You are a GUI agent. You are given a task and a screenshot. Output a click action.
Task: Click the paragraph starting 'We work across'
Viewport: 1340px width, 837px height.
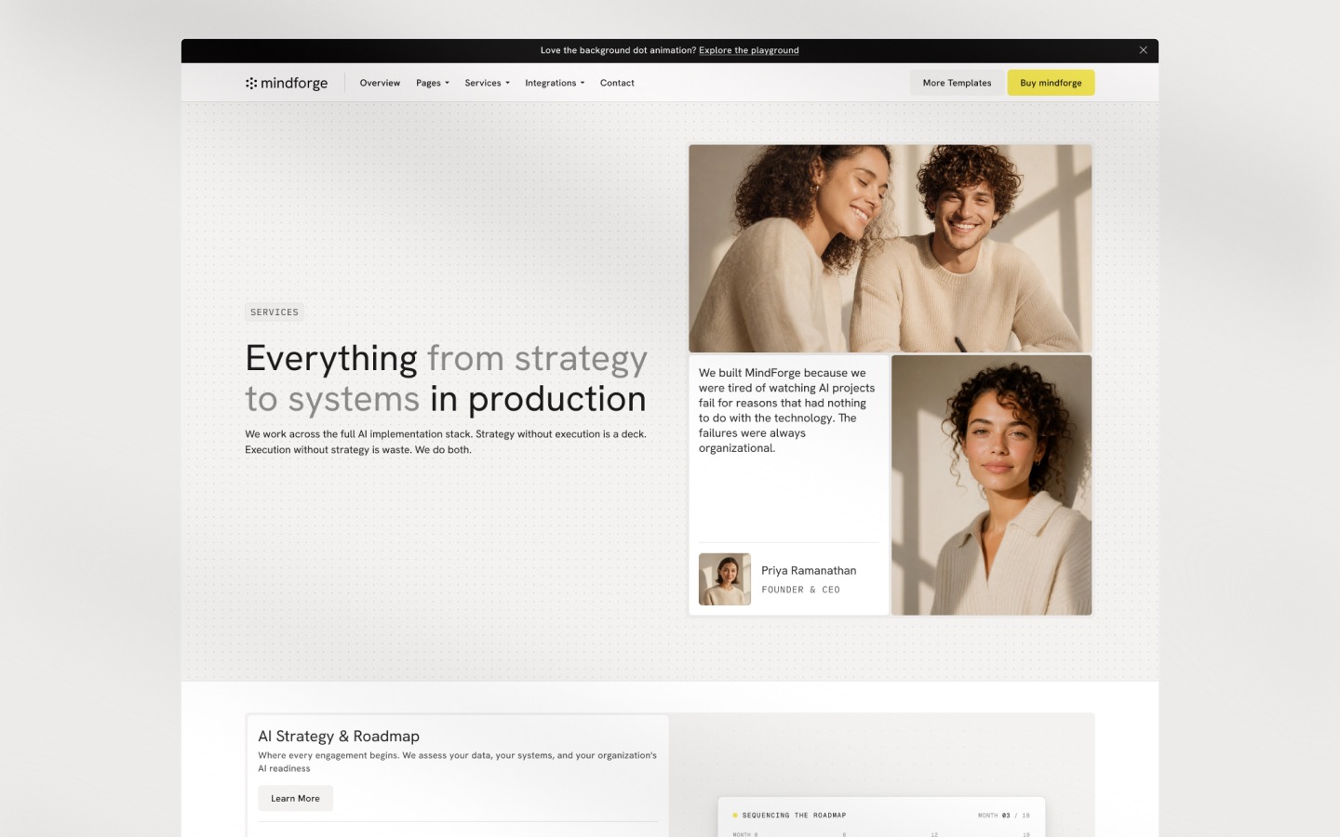(x=446, y=442)
